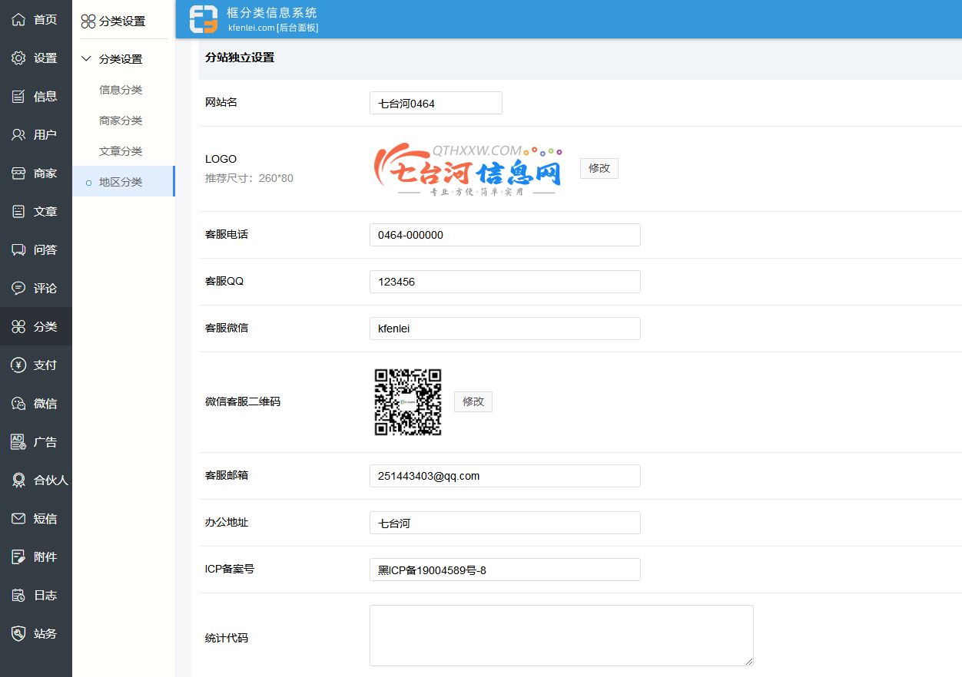
Task: Select the 地区分类 submenu item
Action: [121, 182]
